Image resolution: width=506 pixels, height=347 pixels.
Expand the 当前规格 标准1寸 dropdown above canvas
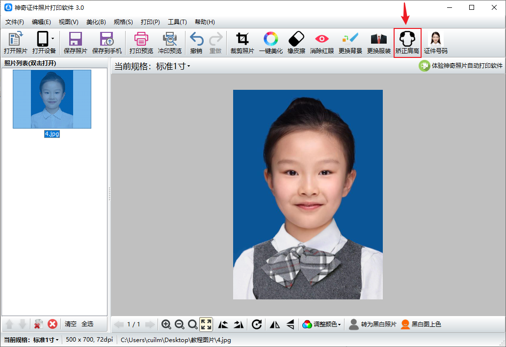(173, 66)
